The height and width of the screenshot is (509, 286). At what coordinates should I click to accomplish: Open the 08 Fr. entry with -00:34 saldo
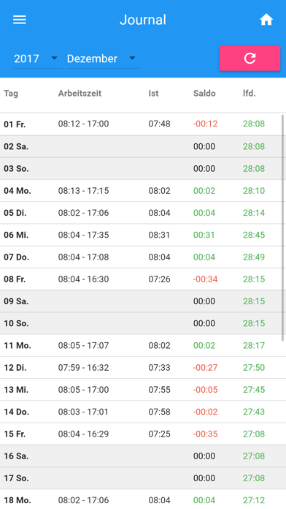point(141,279)
